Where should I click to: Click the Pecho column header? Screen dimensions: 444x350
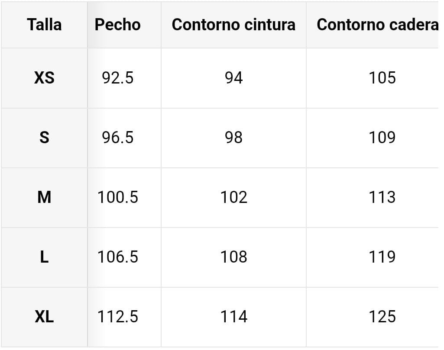[117, 25]
